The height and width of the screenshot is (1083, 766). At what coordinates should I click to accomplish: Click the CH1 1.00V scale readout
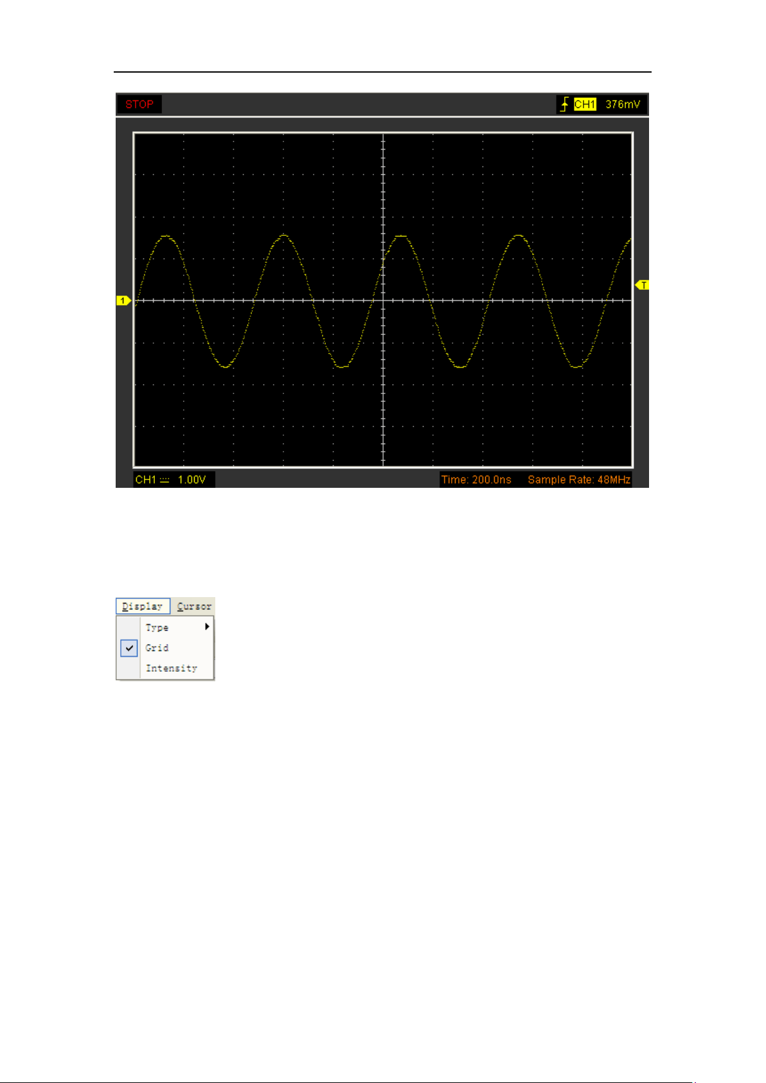[x=174, y=479]
